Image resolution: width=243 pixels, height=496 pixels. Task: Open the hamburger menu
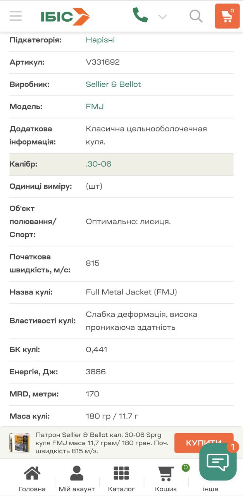(16, 16)
